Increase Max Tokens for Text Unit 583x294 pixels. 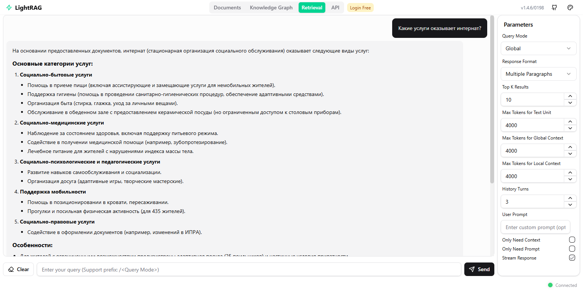[x=570, y=122]
